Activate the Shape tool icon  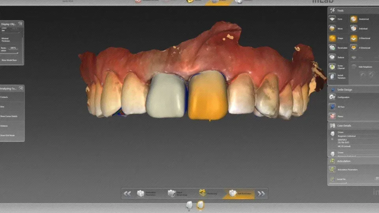pyautogui.click(x=332, y=38)
